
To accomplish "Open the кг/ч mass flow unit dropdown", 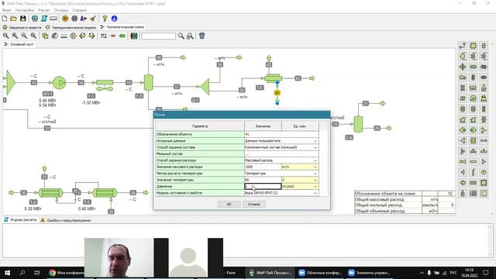I will (315, 167).
